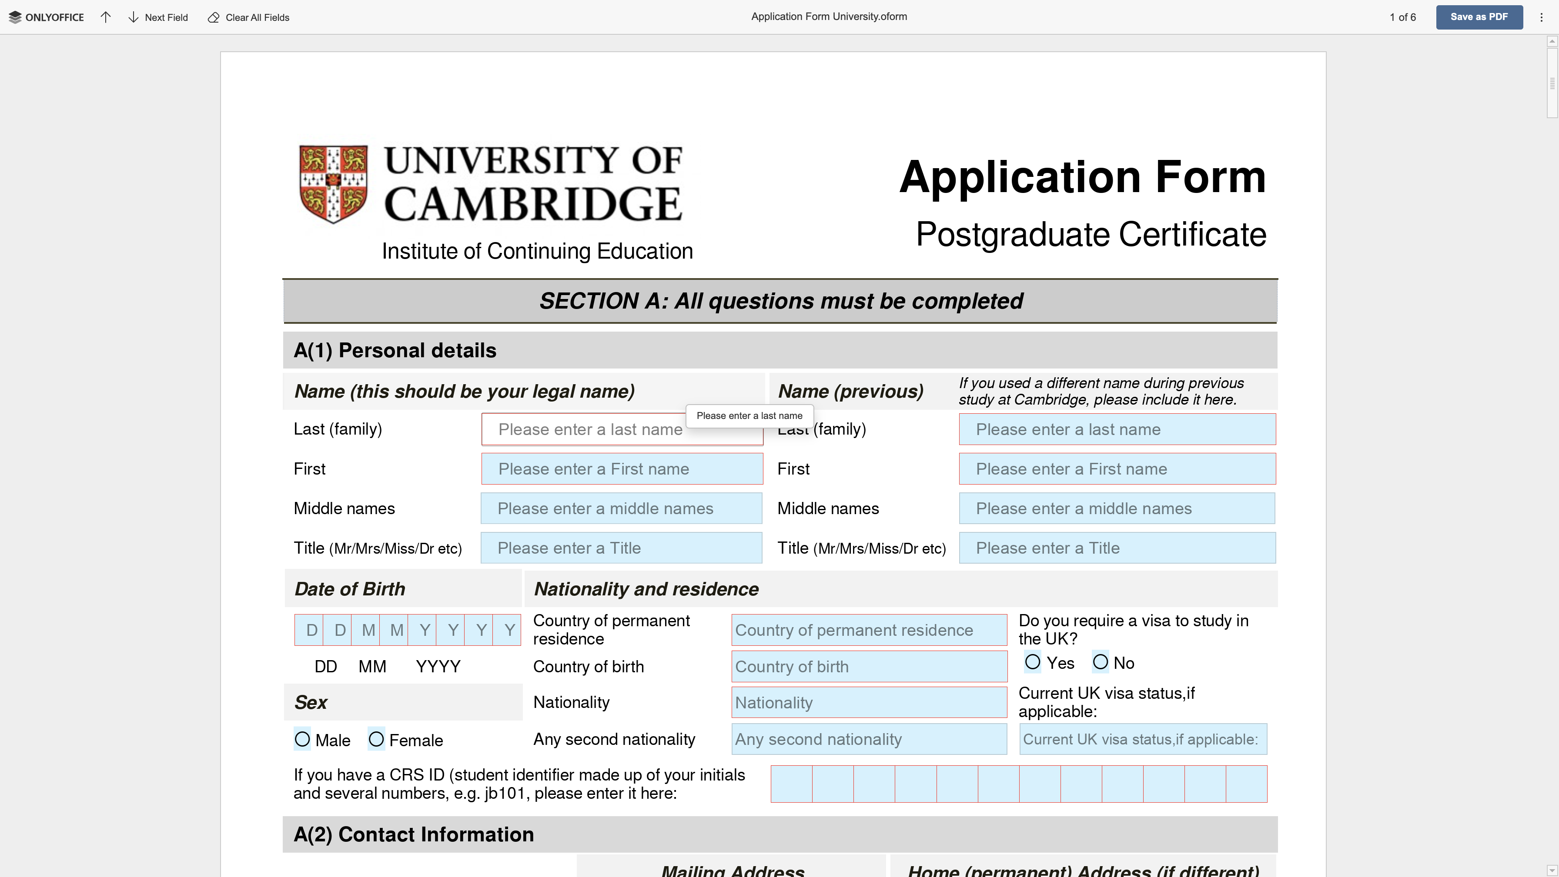1559x877 pixels.
Task: Click the vertical scrollbar thumb
Action: (1552, 83)
